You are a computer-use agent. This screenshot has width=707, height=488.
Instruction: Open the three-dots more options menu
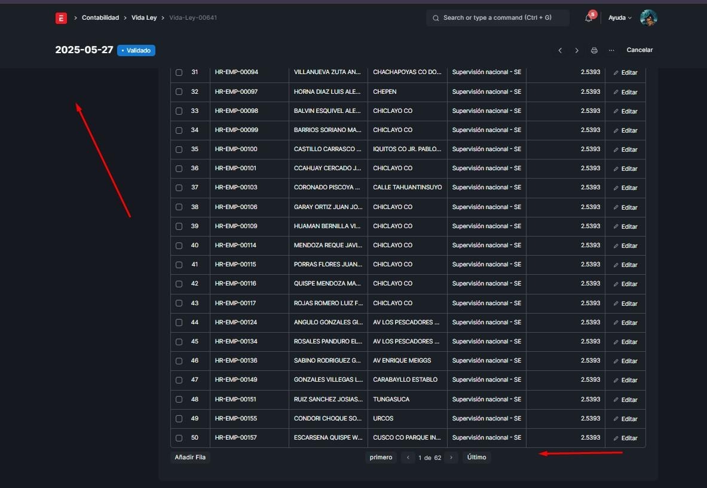[611, 51]
